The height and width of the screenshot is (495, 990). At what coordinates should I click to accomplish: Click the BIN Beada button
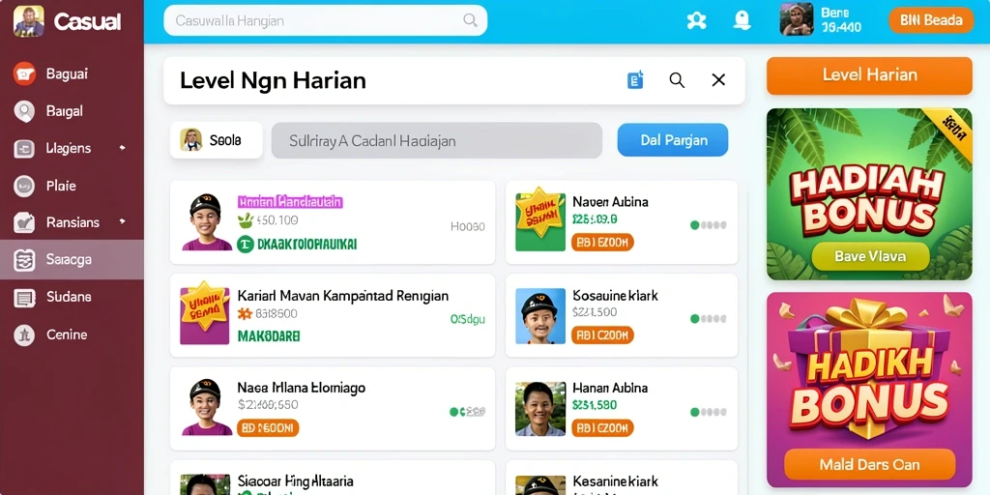931,20
